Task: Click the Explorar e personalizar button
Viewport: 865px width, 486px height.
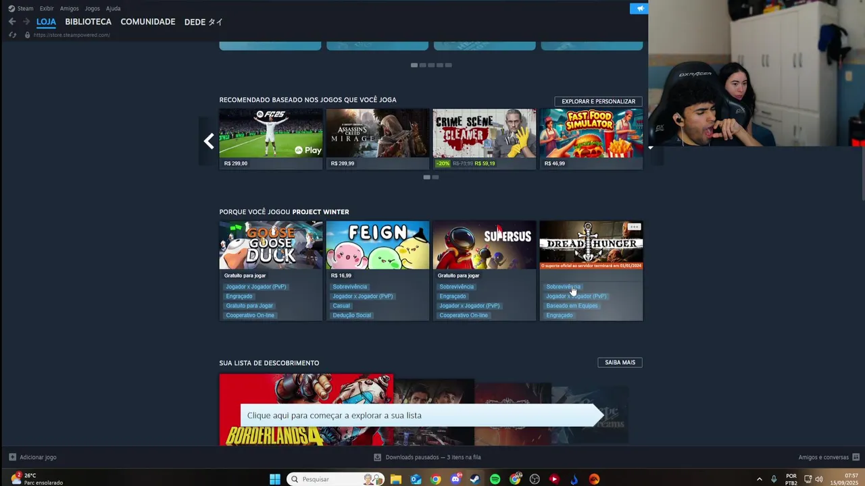Action: (598, 101)
